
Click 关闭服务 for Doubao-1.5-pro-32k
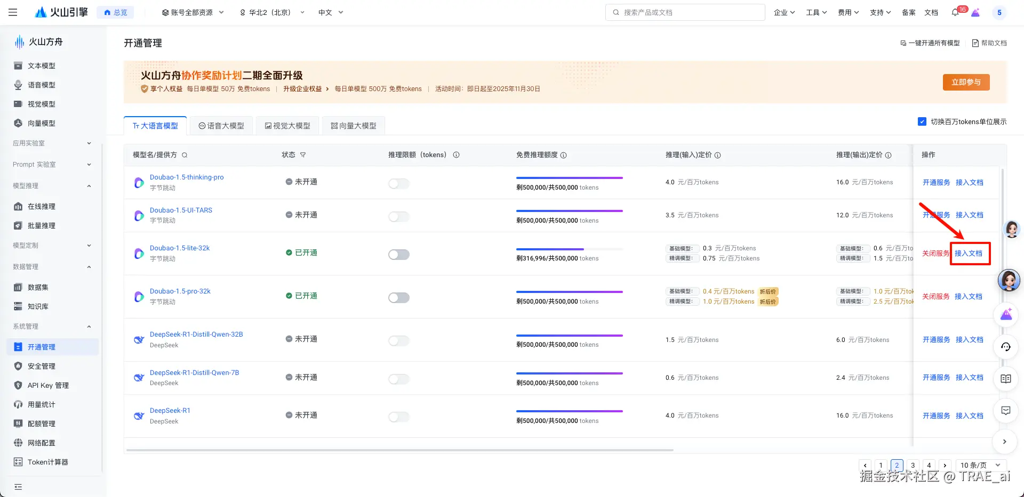[936, 296]
